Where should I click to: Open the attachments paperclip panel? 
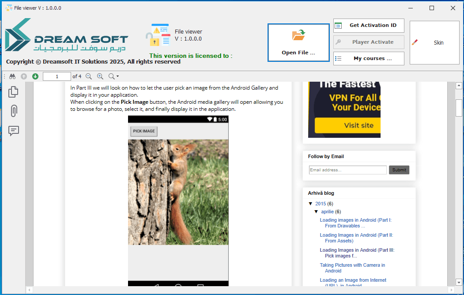tap(14, 111)
